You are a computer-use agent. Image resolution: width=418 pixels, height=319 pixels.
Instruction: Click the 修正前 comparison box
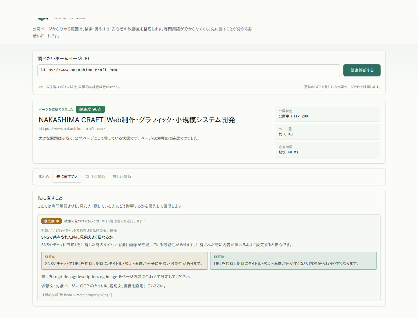[125, 261]
